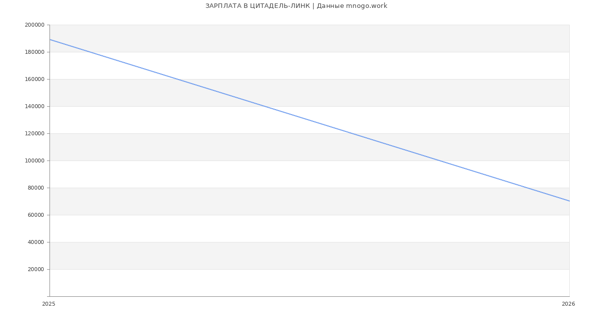Click the 2025 x-axis label
The width and height of the screenshot is (594, 321).
pos(49,304)
